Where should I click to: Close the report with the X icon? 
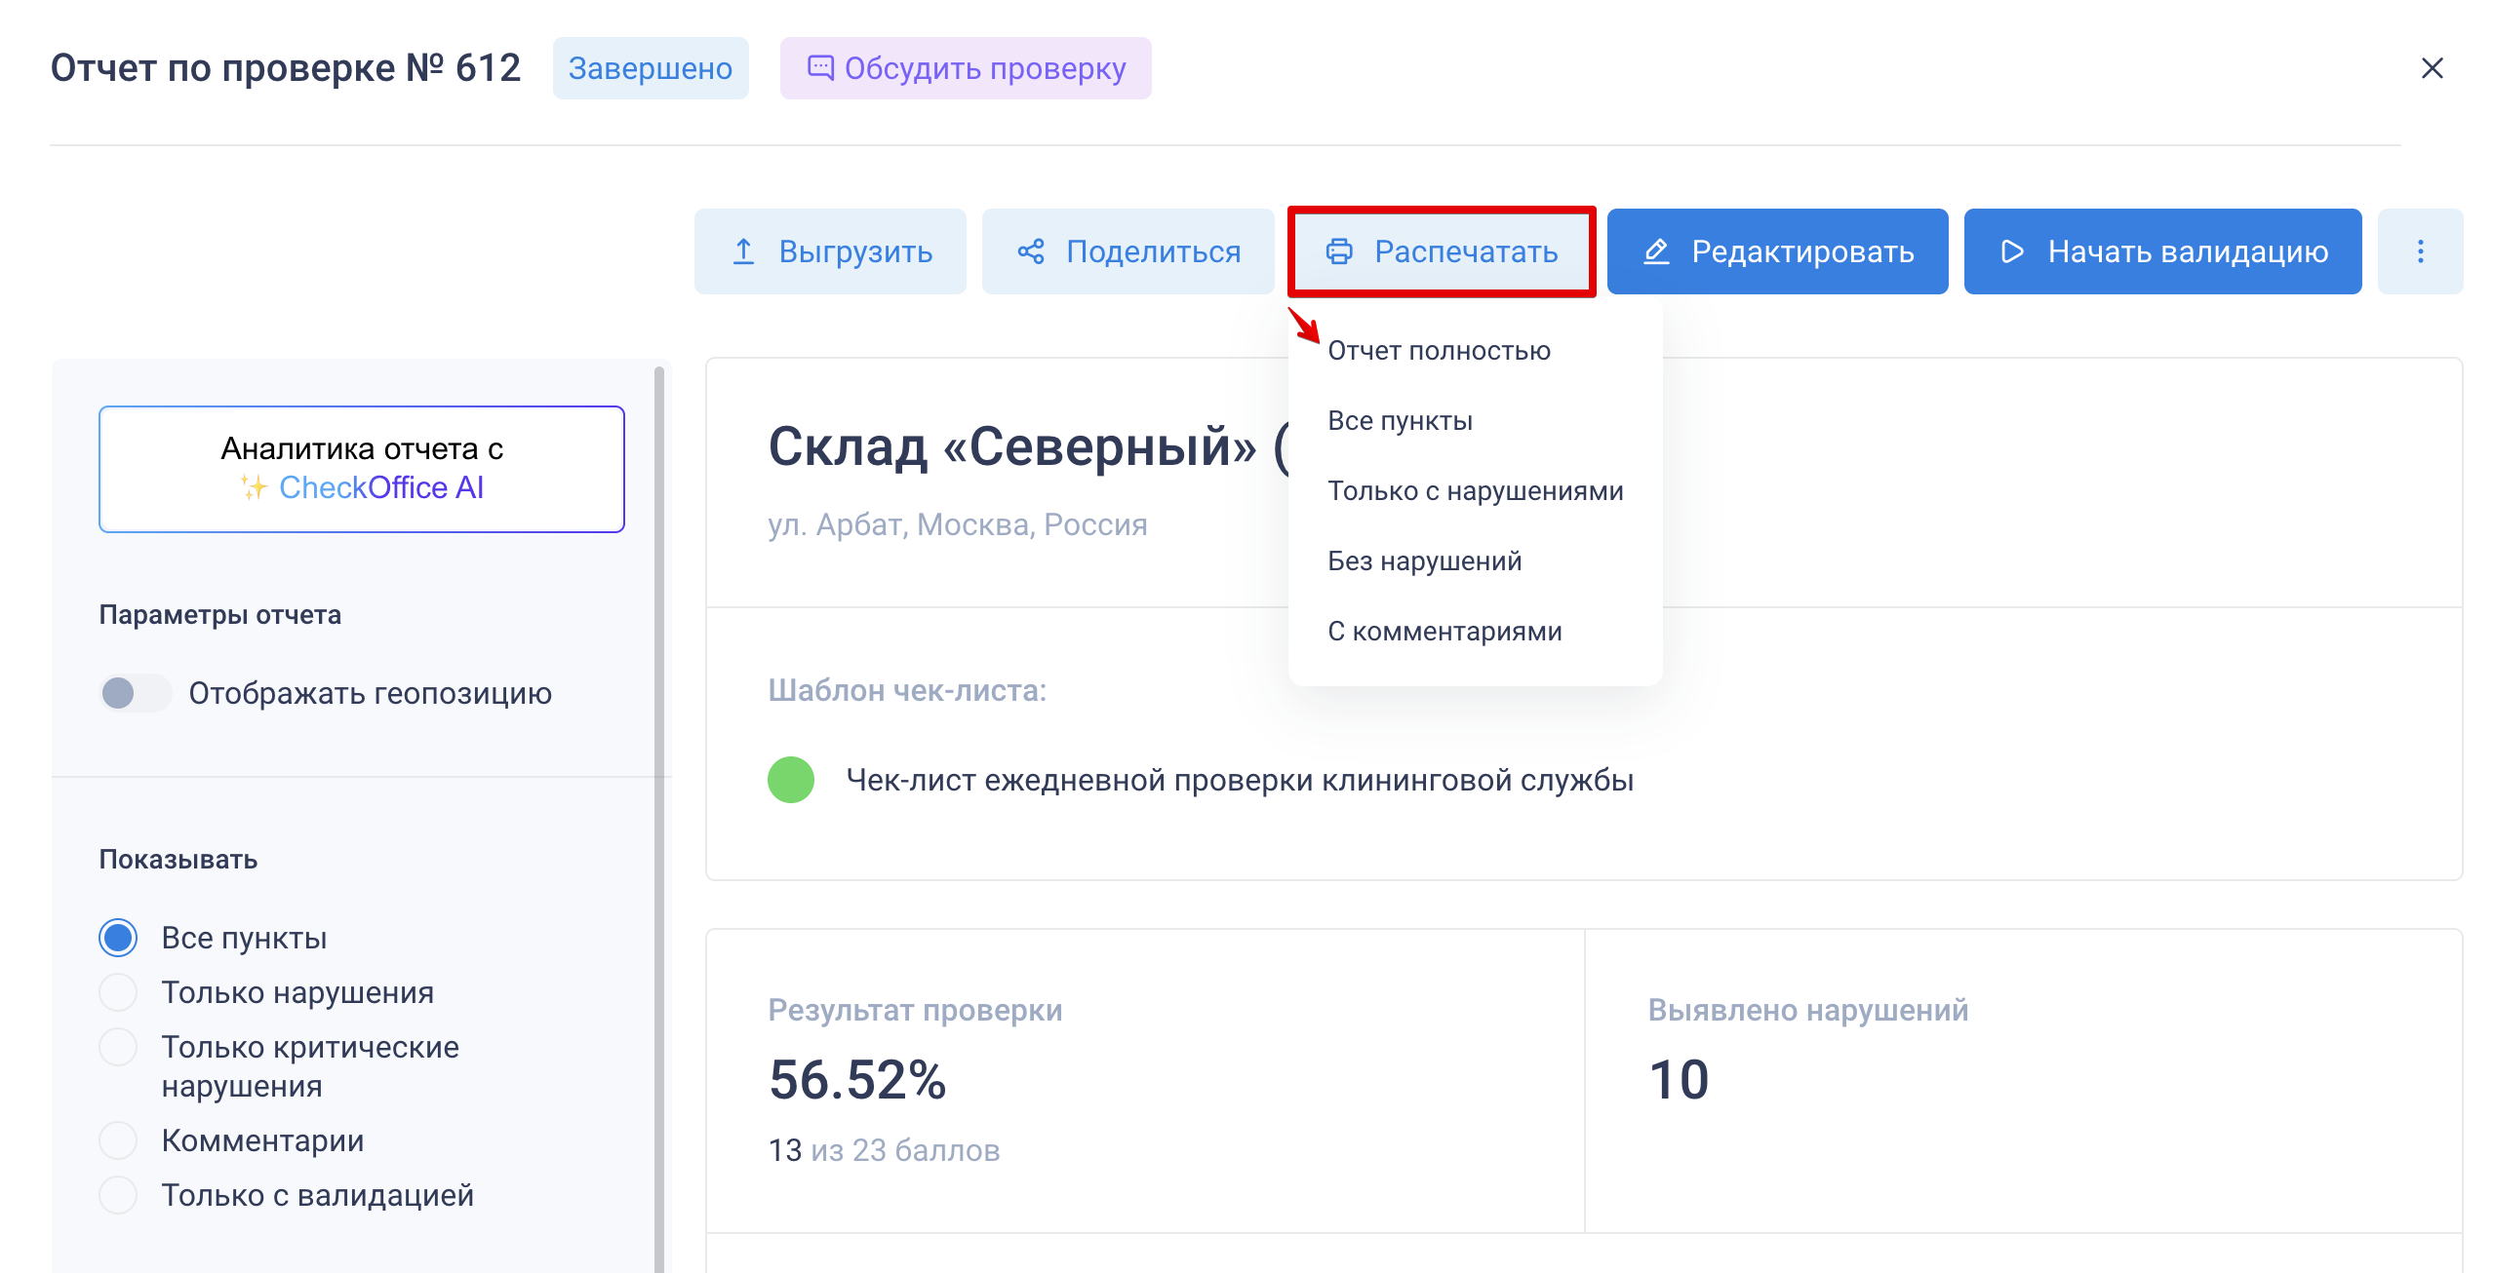tap(2432, 68)
